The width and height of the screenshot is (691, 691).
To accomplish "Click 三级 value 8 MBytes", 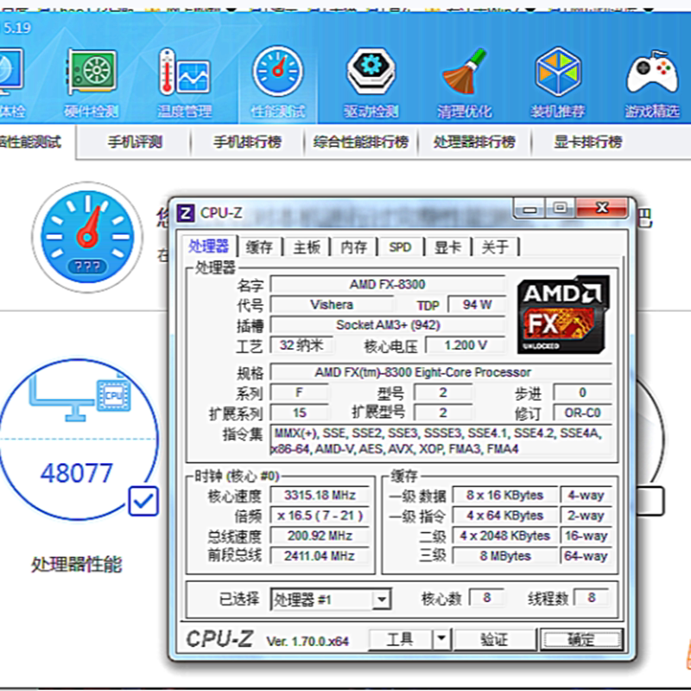I will pos(505,555).
